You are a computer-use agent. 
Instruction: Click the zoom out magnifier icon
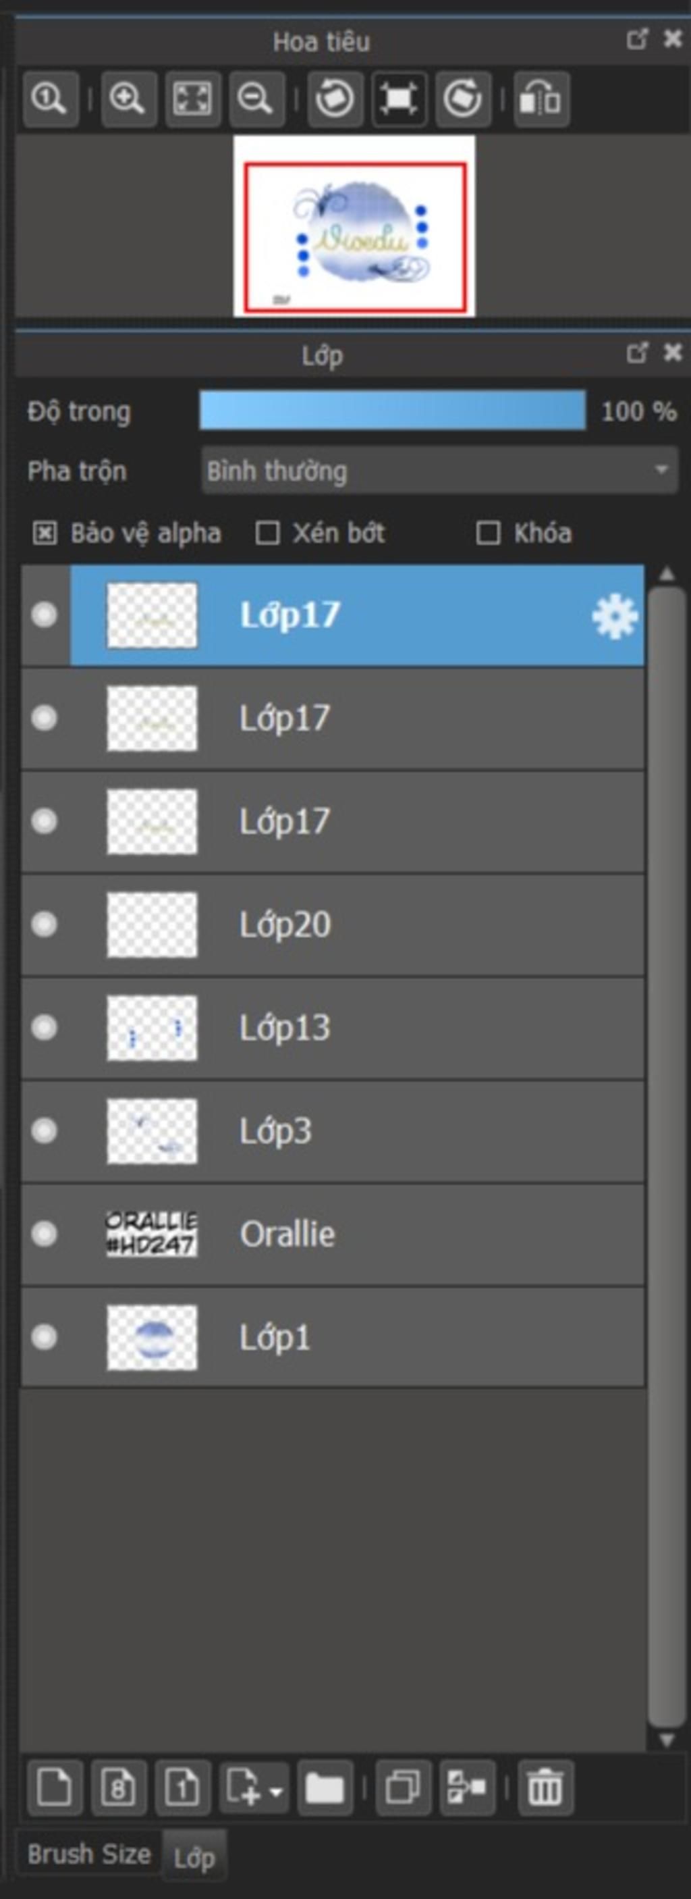(256, 99)
